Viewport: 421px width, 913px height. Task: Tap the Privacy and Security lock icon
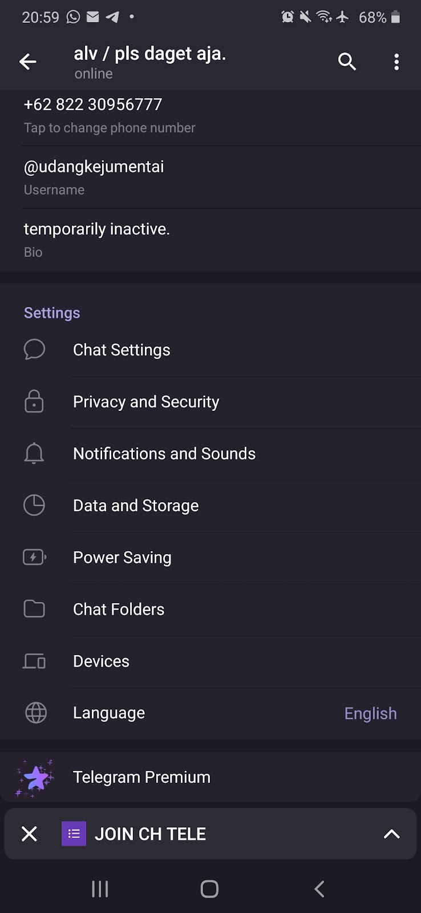[34, 401]
